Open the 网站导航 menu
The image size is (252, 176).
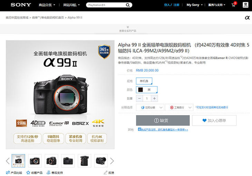pyautogui.click(x=71, y=5)
